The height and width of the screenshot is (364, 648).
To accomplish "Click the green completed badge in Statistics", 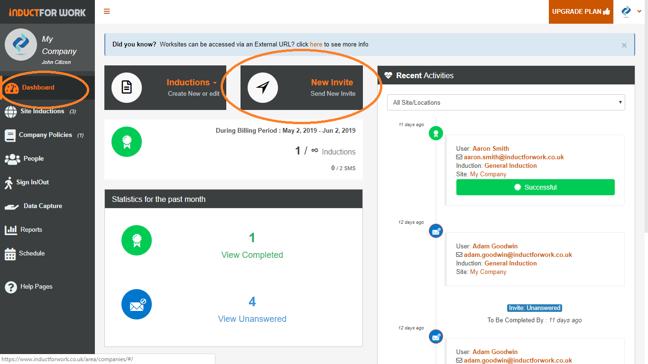I will (137, 240).
